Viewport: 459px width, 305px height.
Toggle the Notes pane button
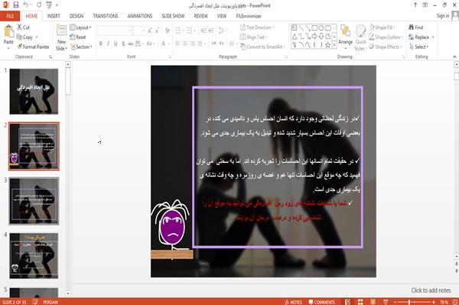[293, 302]
